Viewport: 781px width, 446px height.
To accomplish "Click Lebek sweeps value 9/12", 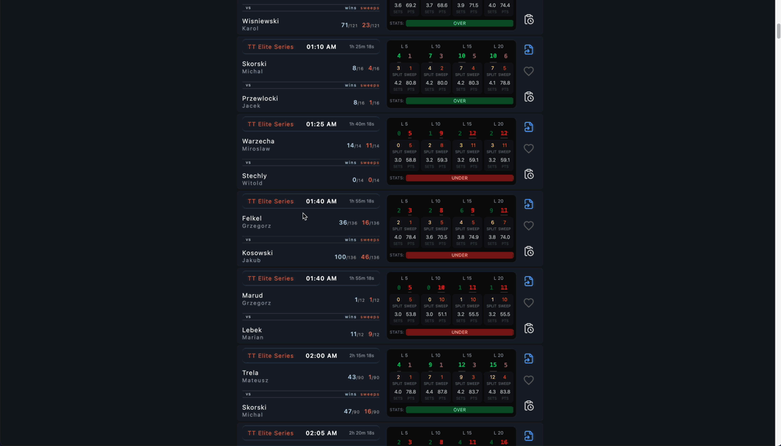I will click(373, 334).
